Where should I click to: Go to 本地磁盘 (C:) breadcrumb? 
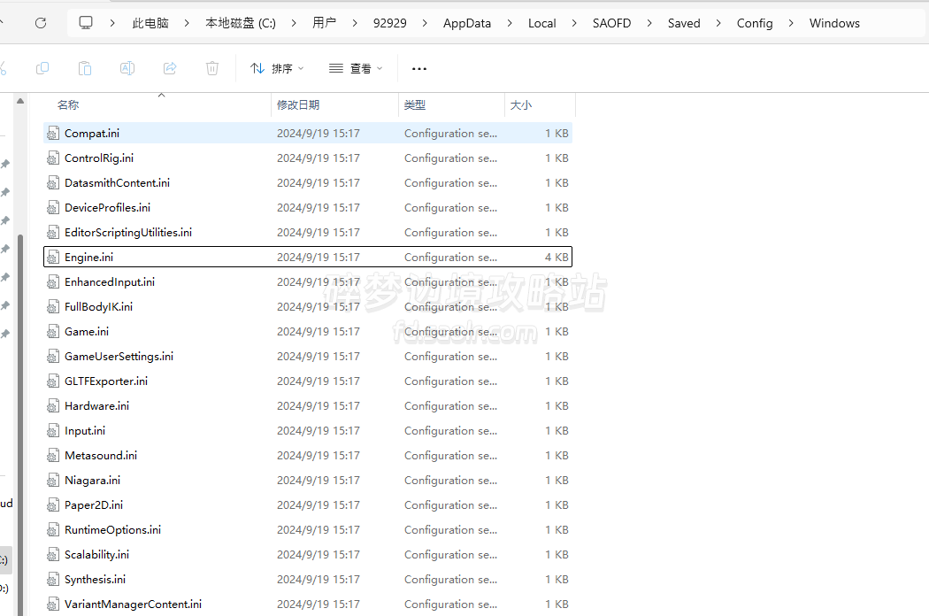click(241, 23)
